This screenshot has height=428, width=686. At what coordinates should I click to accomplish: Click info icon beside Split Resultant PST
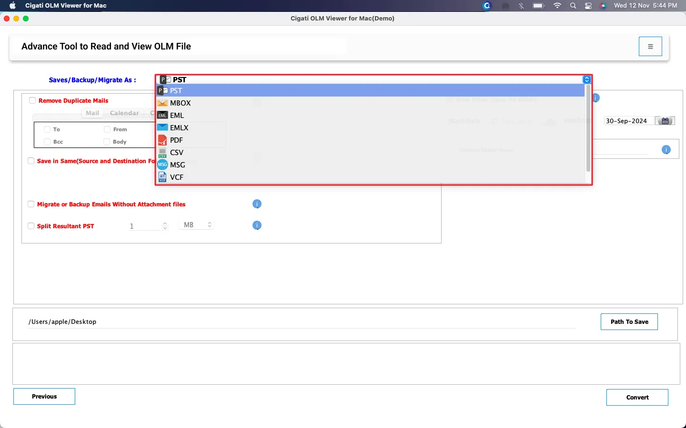(257, 225)
